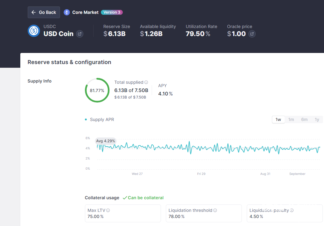The width and height of the screenshot is (324, 226).
Task: Click the Go Back button
Action: tap(44, 12)
